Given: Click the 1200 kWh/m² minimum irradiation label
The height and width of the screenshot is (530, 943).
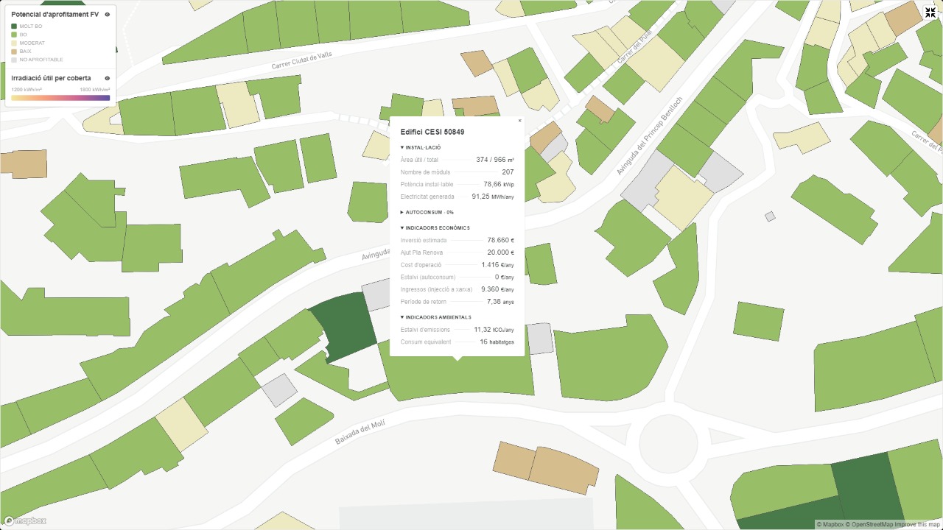Looking at the screenshot, I should (27, 89).
